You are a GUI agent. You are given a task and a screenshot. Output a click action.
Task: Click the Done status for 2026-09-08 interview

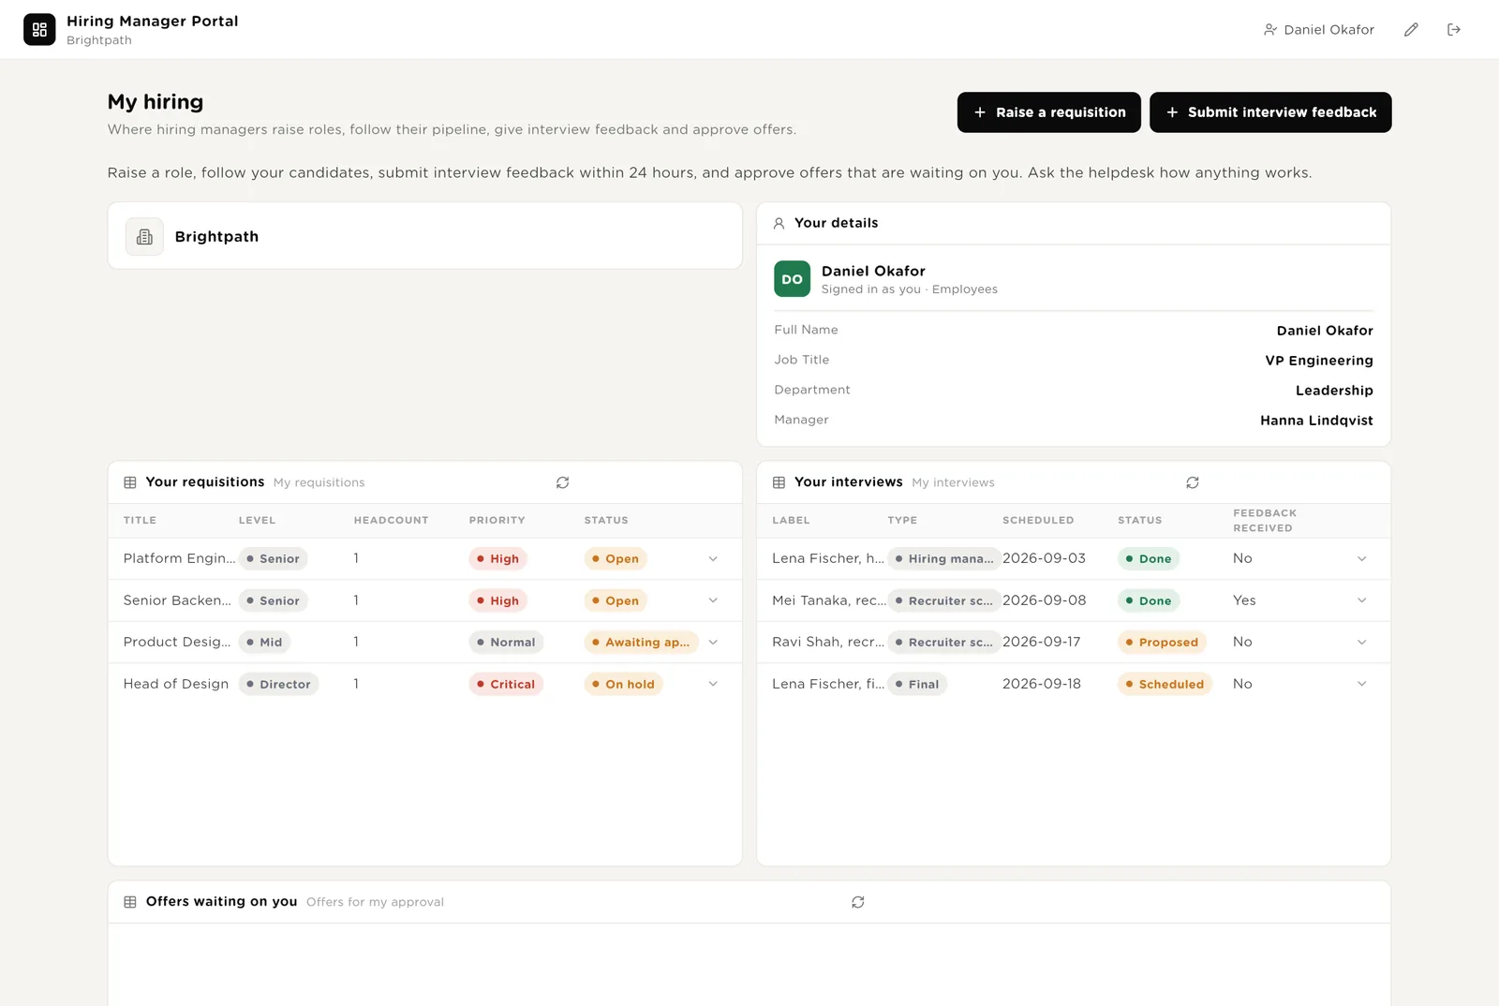pos(1149,601)
